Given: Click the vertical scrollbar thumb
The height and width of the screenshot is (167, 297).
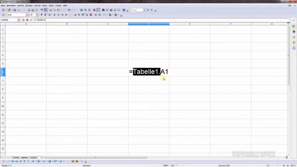Looking at the screenshot, I should click(x=288, y=55).
